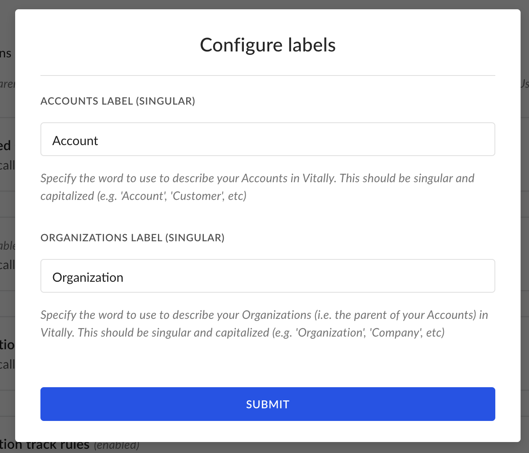Dismiss modal via dimmed backdrop on right edge

[x=525, y=211]
